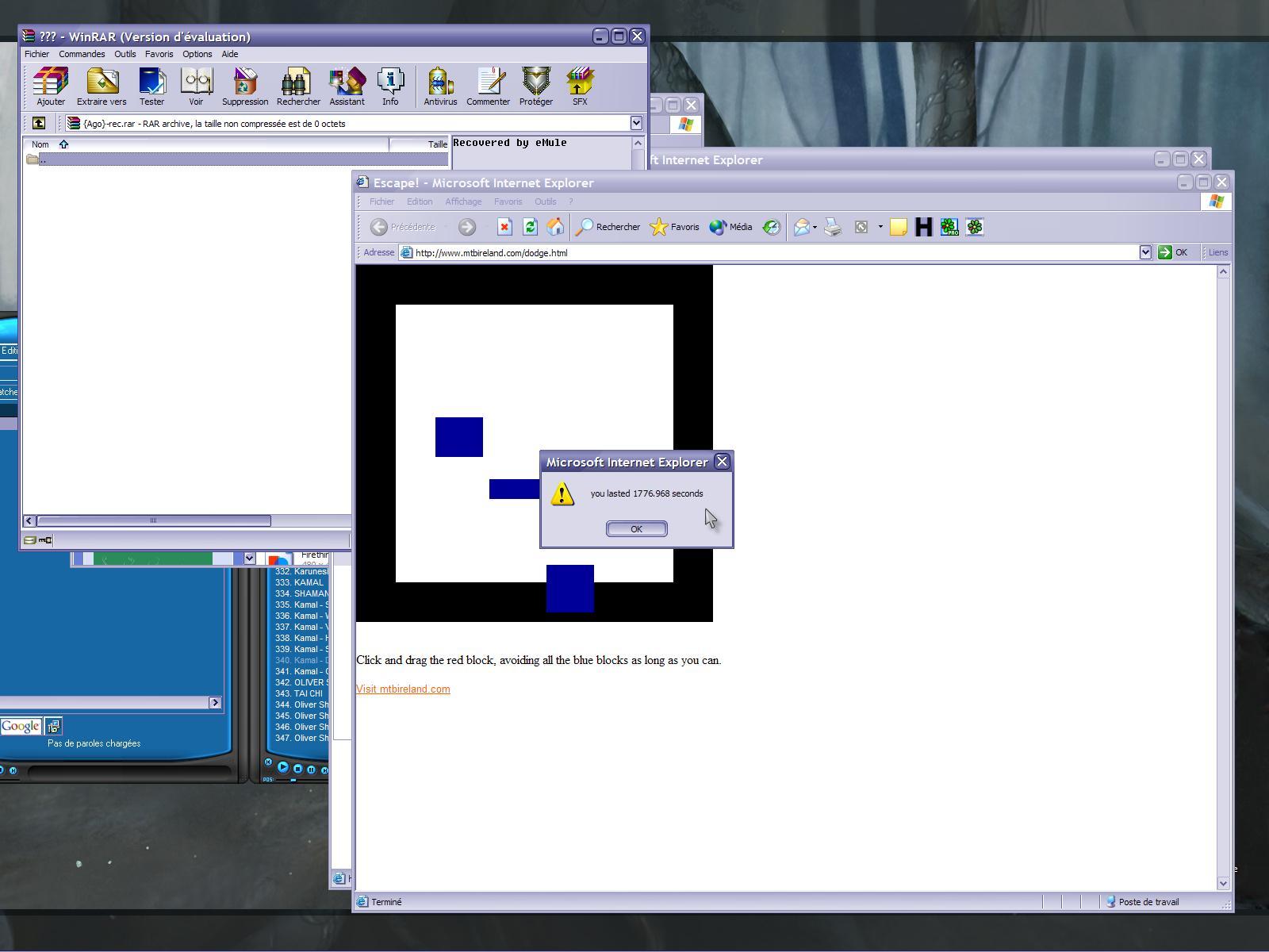Click the Protéger shield icon
1269x952 pixels.
click(x=536, y=86)
